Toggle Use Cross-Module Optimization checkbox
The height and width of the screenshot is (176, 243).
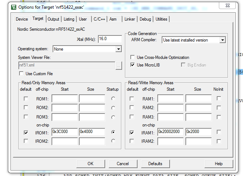coord(132,57)
